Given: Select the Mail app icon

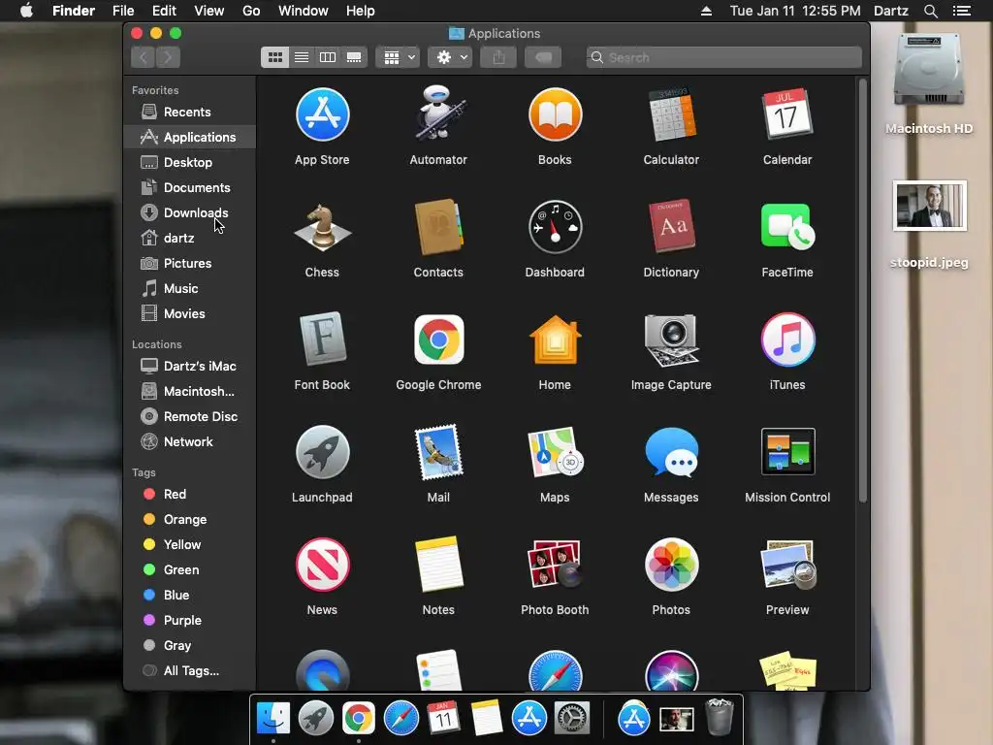Looking at the screenshot, I should 438,452.
